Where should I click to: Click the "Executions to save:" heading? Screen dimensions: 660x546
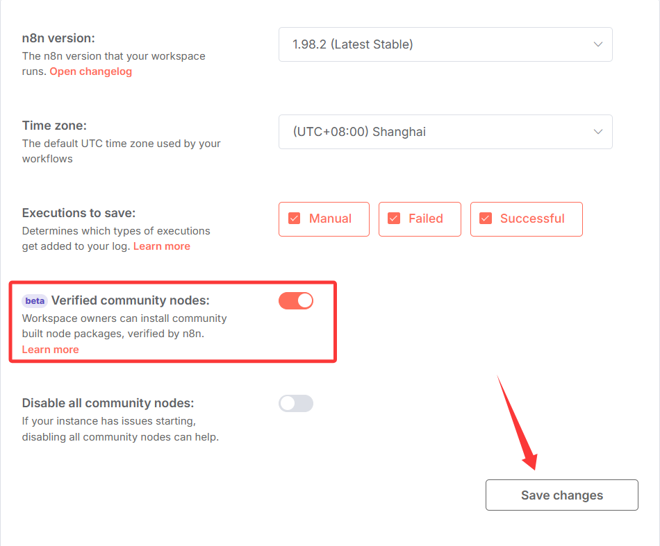(x=79, y=213)
